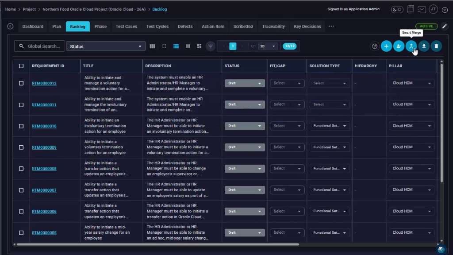Screen dimensions: 453x255
Task: Click the horizontal table scrollbar
Action: pos(157,244)
